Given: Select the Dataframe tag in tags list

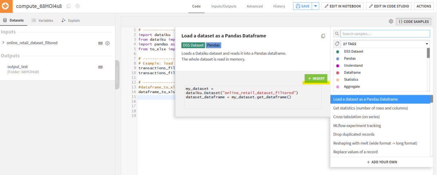Looking at the screenshot, I should [x=352, y=72].
